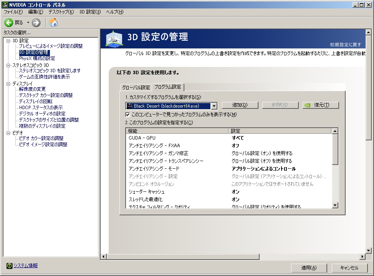
Task: Select アンチエイリアシング - ガンマ修正 row
Action: coord(229,153)
